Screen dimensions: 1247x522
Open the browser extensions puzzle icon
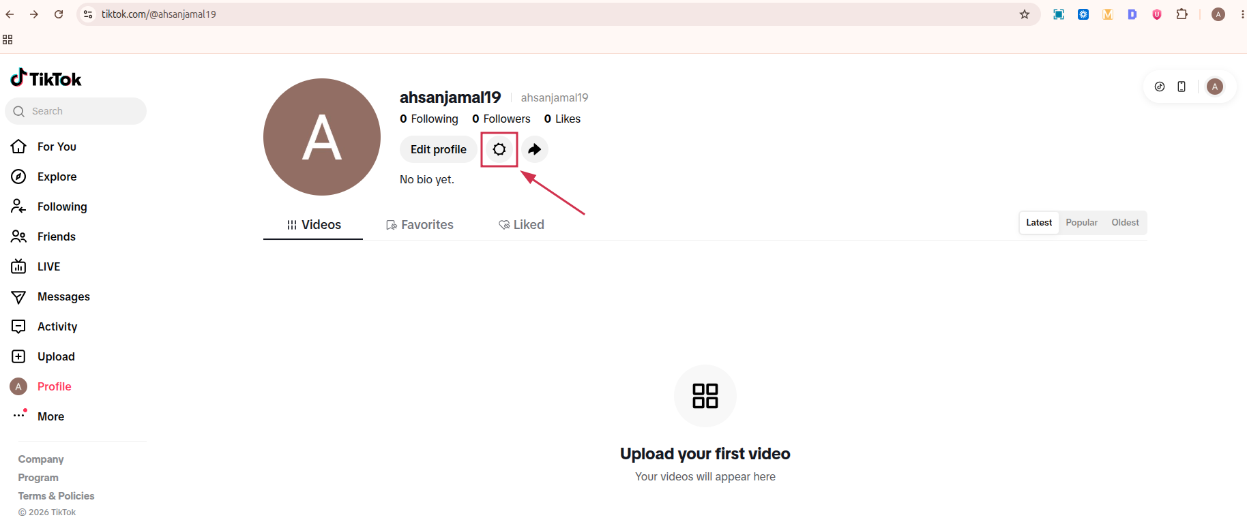(1182, 14)
